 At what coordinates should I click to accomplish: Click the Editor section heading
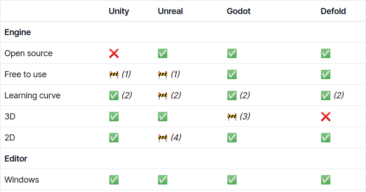coord(16,159)
